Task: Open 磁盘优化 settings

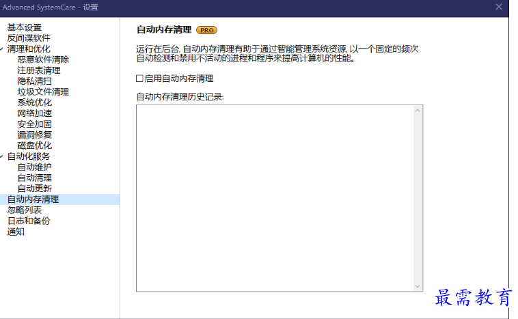Action: click(x=35, y=145)
